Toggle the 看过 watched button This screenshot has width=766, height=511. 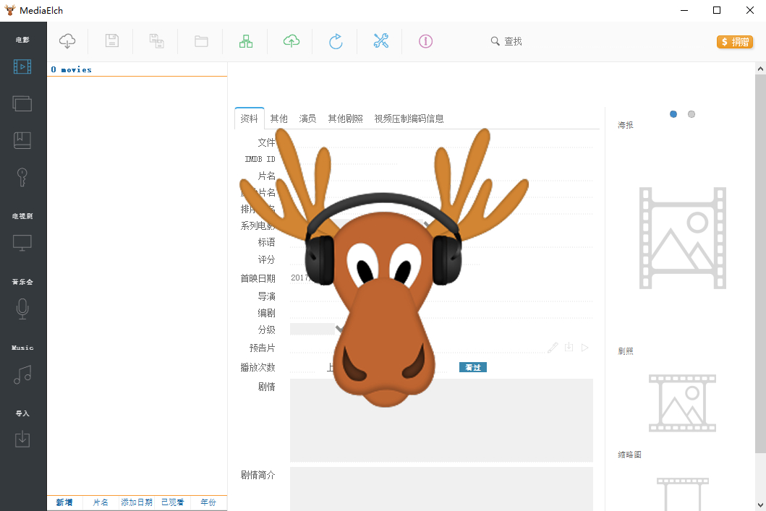(473, 367)
